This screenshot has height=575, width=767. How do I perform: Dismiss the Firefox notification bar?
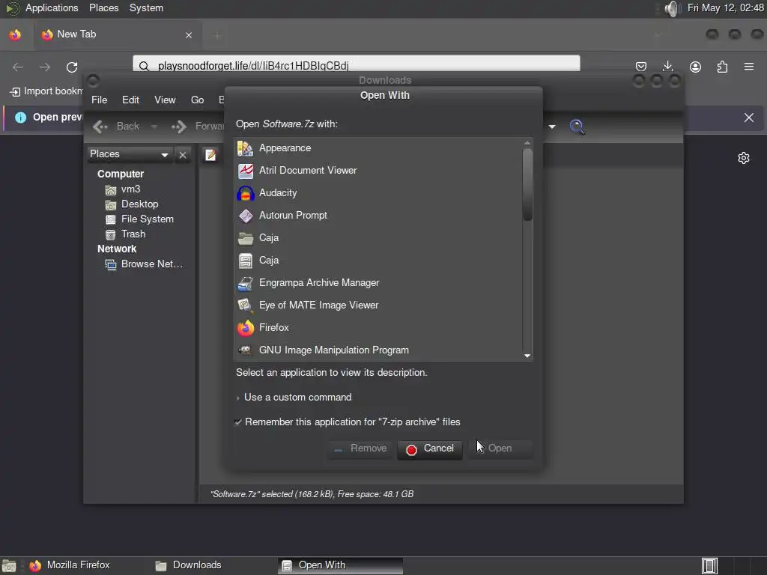click(749, 118)
